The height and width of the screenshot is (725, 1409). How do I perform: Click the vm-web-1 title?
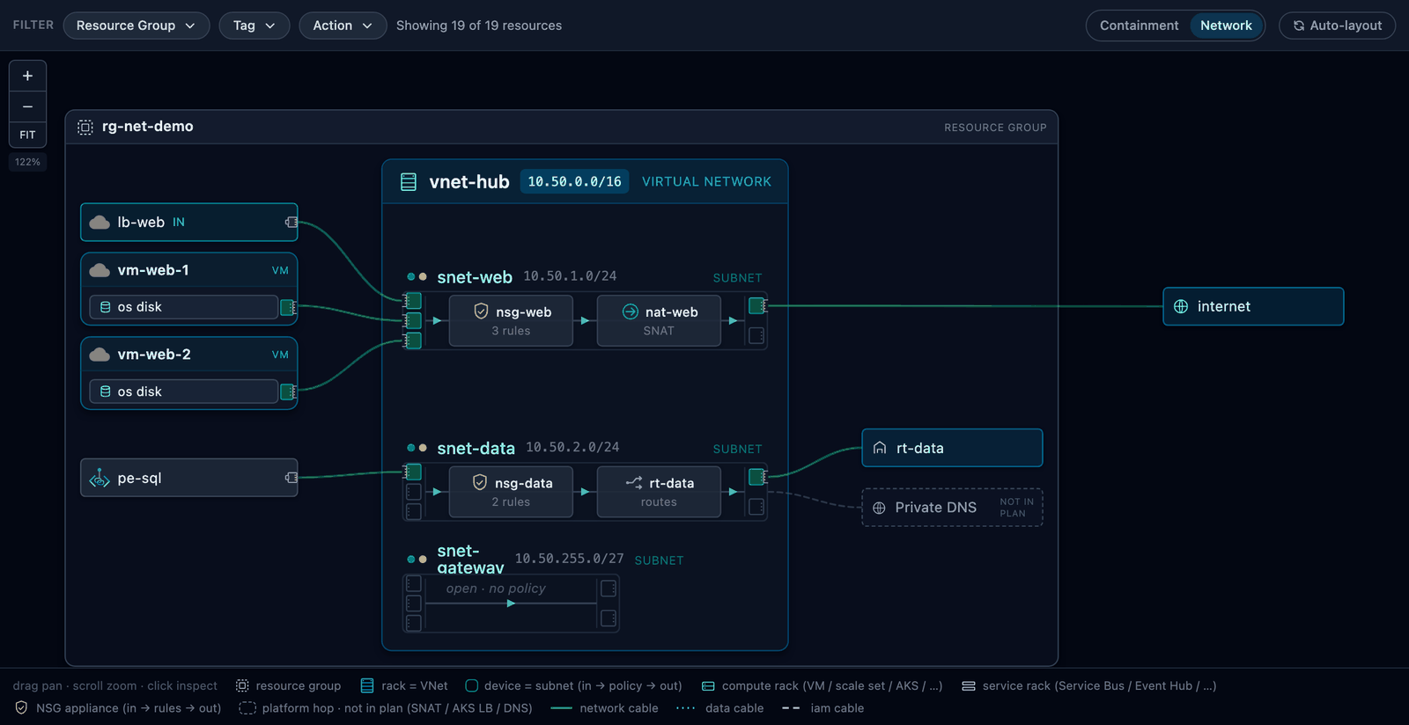click(x=153, y=270)
